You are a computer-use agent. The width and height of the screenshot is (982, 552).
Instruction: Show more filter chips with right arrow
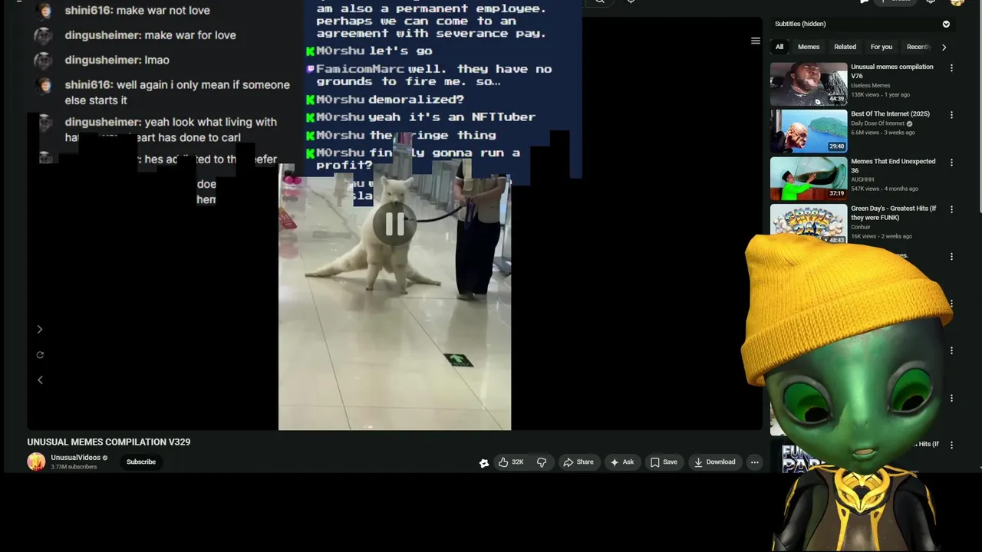click(944, 47)
